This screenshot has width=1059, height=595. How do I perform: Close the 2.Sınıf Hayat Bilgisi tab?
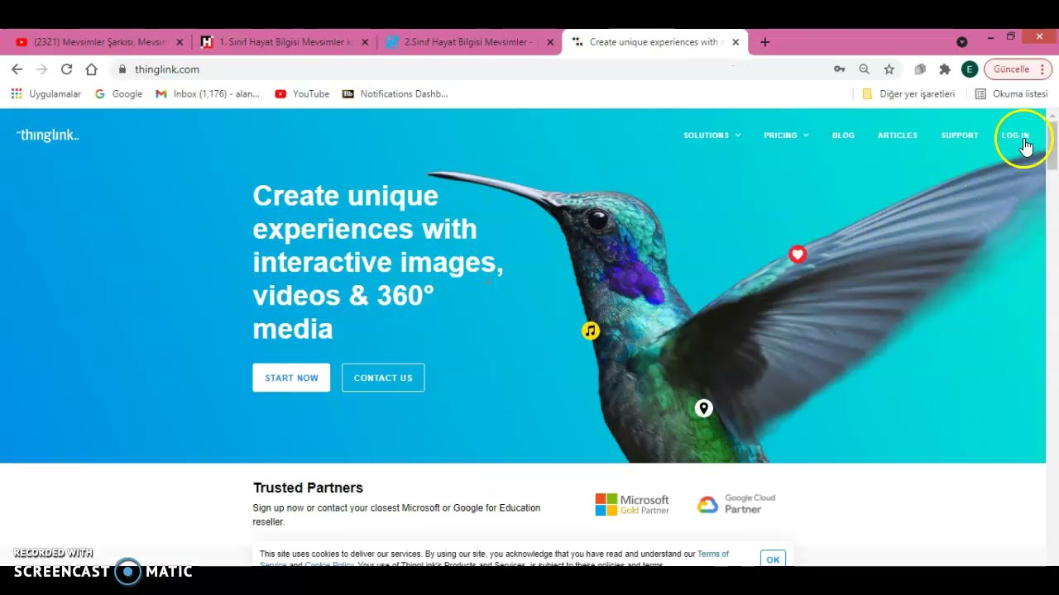[x=550, y=42]
